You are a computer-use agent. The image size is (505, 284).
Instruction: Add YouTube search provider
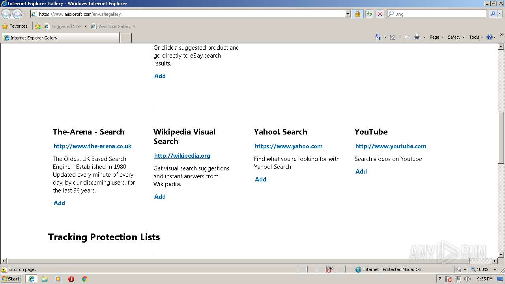[361, 172]
